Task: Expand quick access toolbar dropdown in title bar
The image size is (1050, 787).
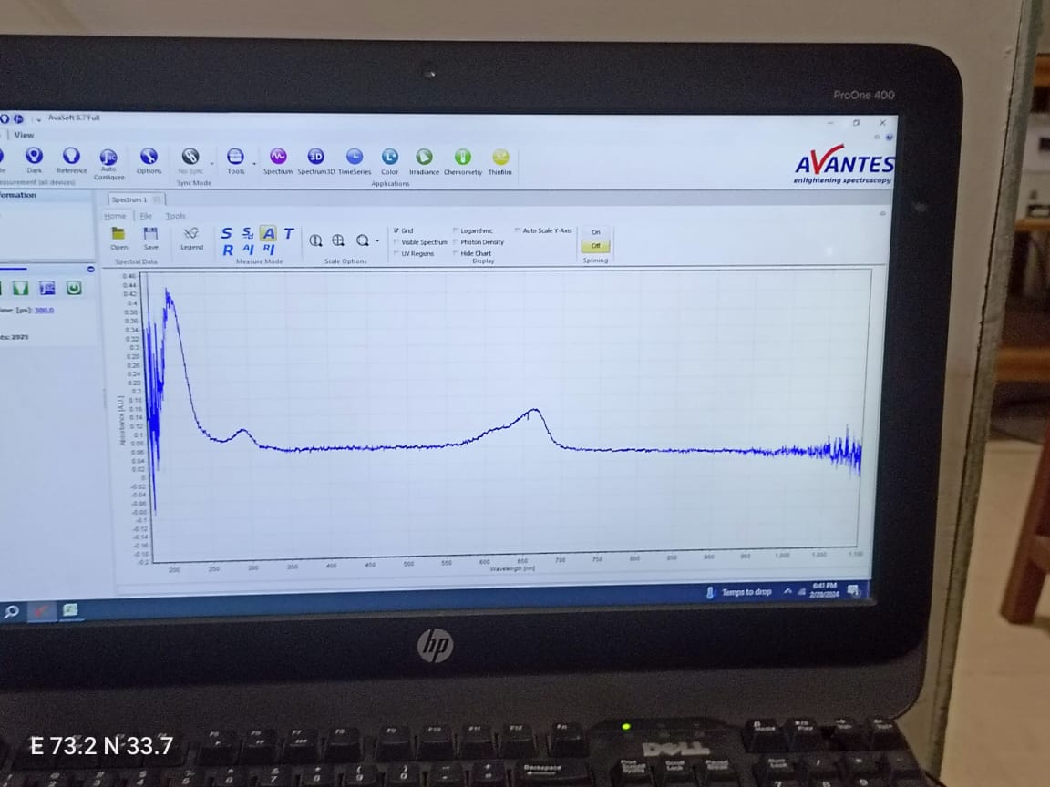Action: pyautogui.click(x=38, y=119)
